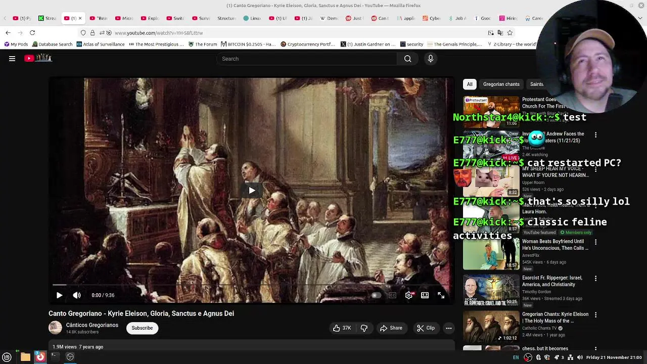This screenshot has height=364, width=647.
Task: Switch to the Hirin browser tab
Action: point(508,18)
